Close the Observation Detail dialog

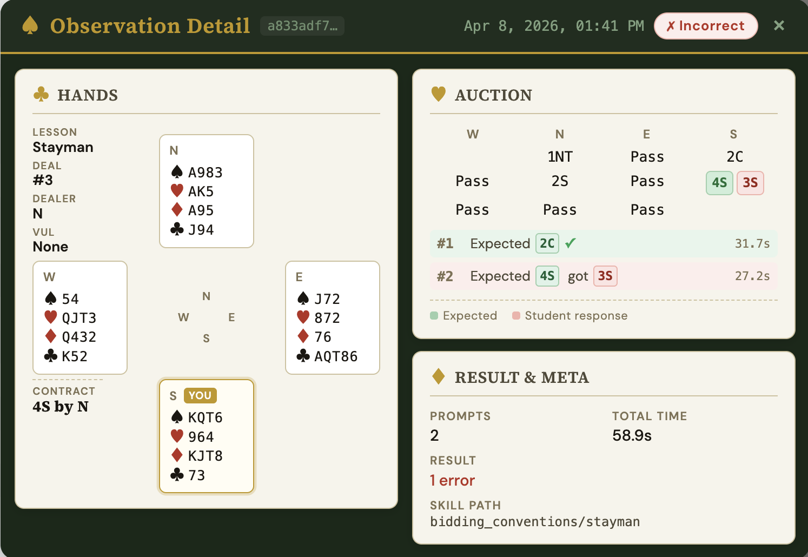(779, 25)
